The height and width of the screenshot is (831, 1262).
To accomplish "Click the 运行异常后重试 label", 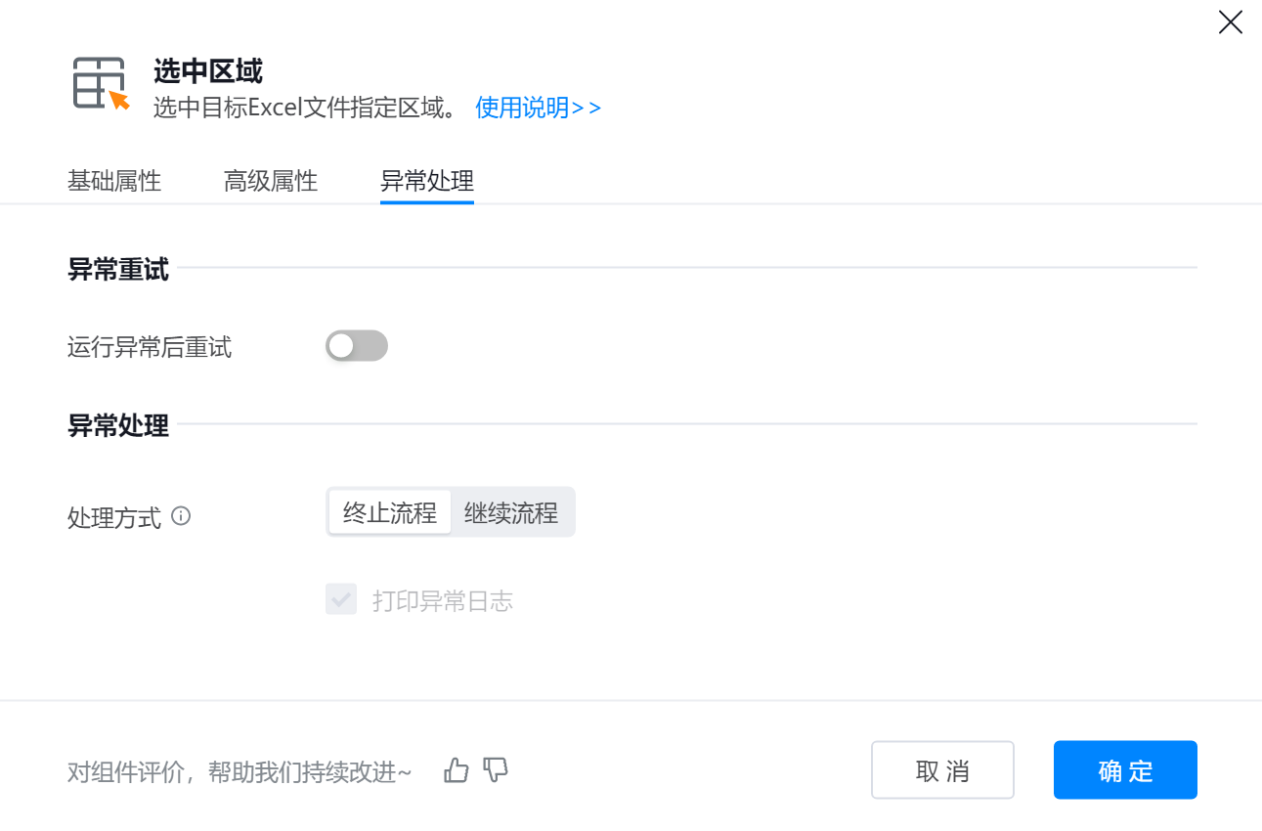I will coord(150,347).
